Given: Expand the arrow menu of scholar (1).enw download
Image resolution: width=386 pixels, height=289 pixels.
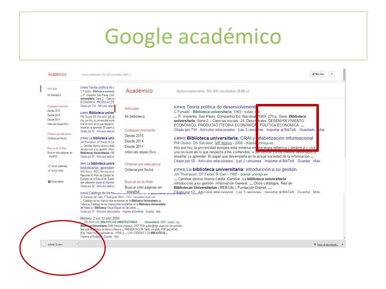Looking at the screenshot, I should tap(77, 244).
